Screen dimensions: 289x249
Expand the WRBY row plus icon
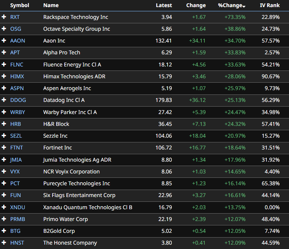tap(4, 112)
